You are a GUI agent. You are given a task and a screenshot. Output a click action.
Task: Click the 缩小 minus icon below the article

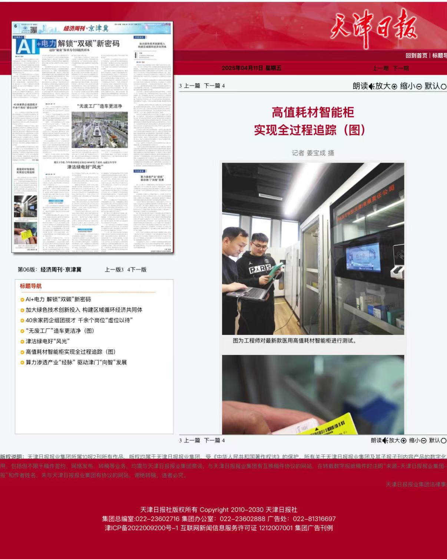click(x=424, y=440)
